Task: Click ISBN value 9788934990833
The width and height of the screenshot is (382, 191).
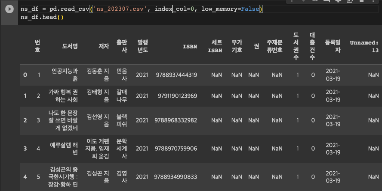Action: pyautogui.click(x=176, y=177)
